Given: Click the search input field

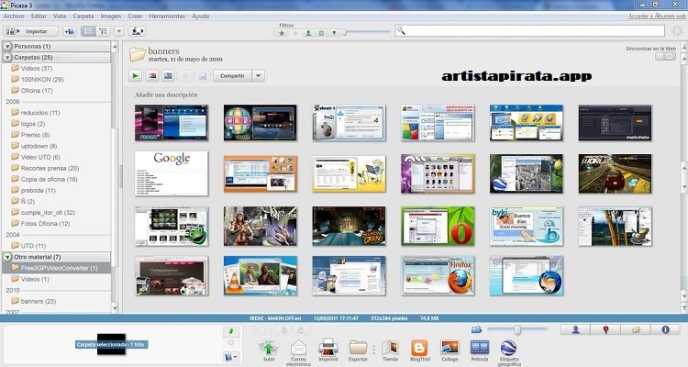Looking at the screenshot, I should (530, 30).
